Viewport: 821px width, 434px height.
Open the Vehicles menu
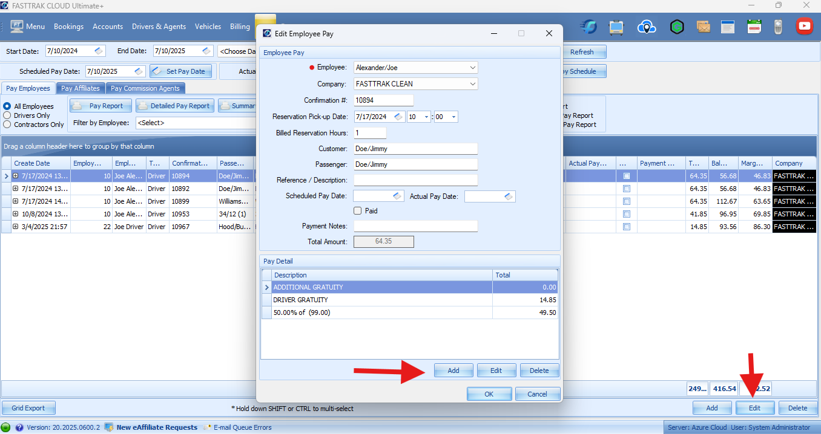[x=208, y=27]
